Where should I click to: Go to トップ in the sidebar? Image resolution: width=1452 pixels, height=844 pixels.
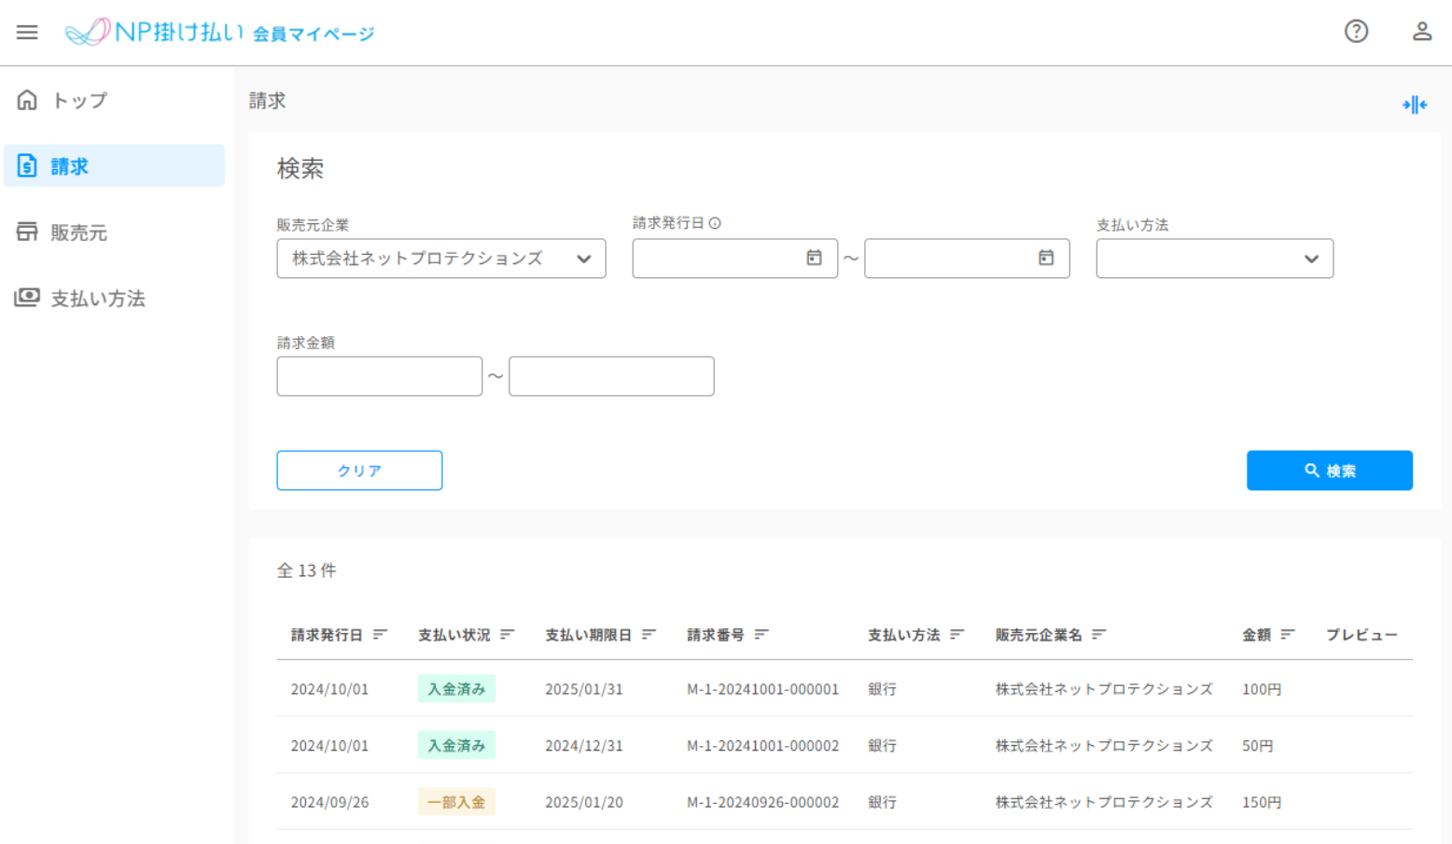coord(79,100)
